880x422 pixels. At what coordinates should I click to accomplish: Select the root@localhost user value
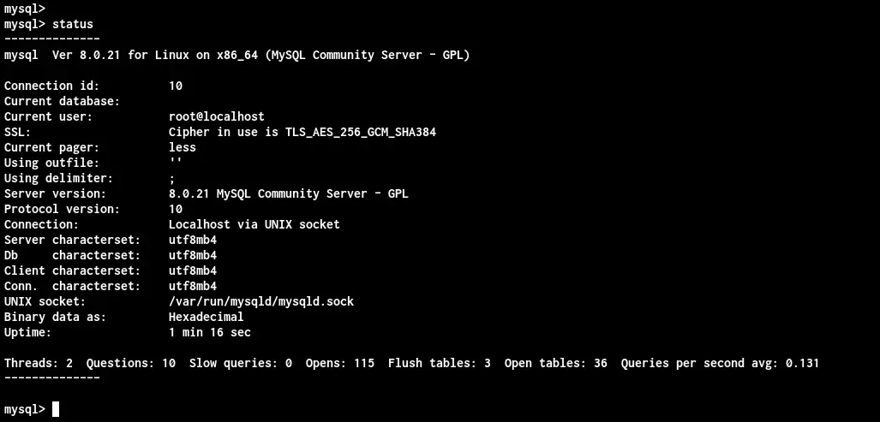(217, 116)
